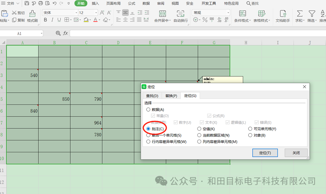The image size is (326, 194).
Task: Increase decimal places
Action: coord(219,20)
